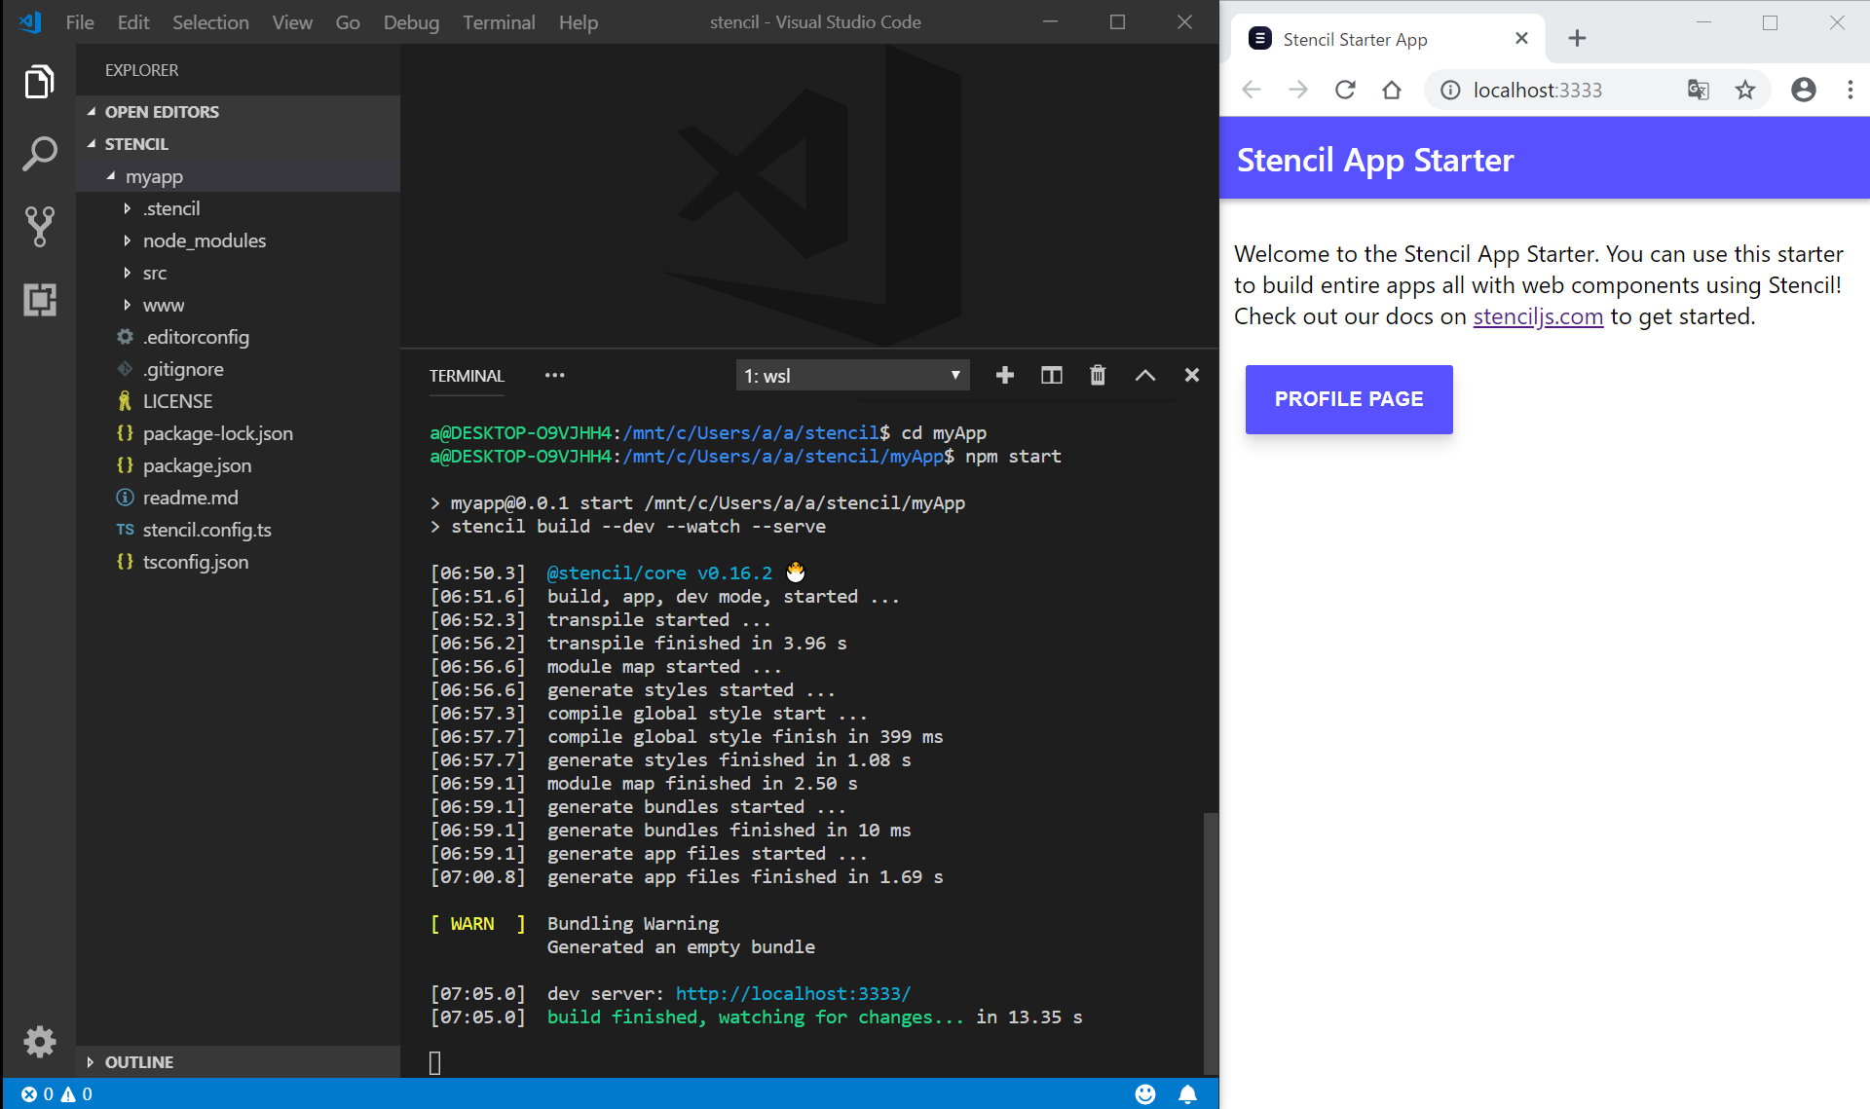The image size is (1870, 1109).
Task: Open the panel's three-dots more menu
Action: (x=554, y=375)
